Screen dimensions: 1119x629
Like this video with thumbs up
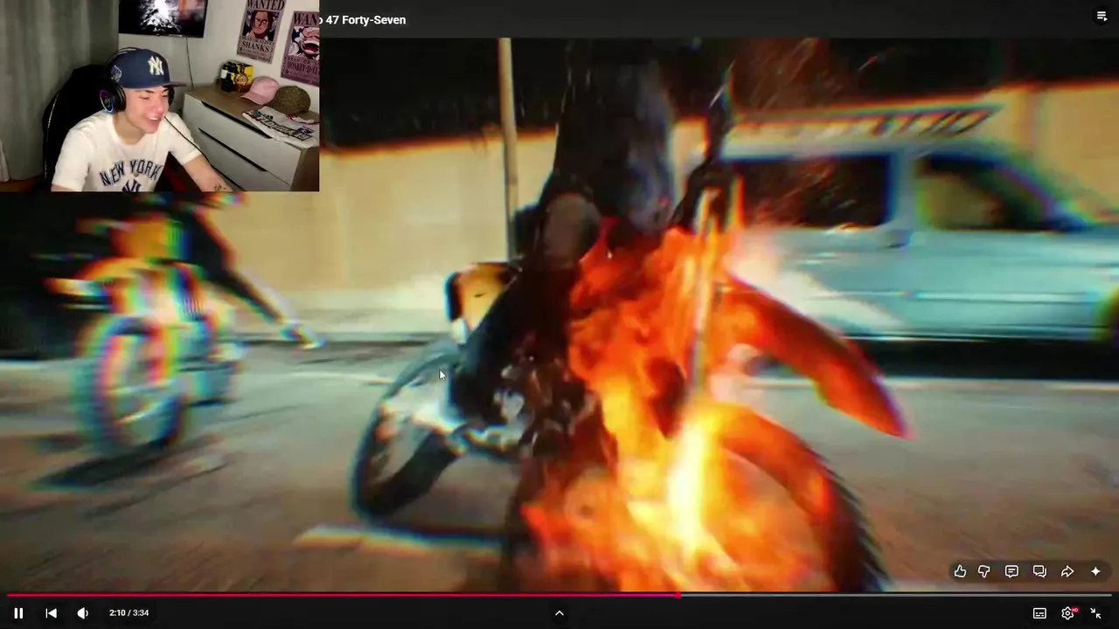[x=960, y=571]
